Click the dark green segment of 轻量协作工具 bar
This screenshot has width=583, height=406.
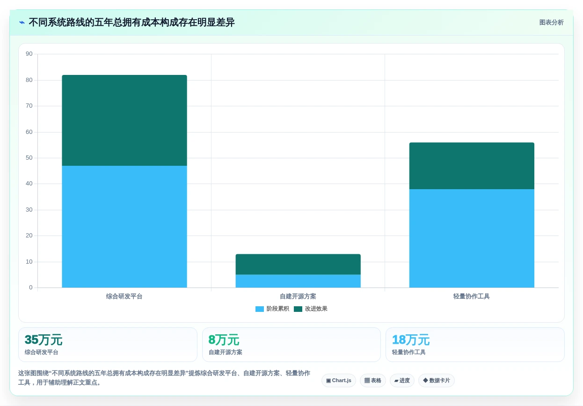tap(472, 166)
